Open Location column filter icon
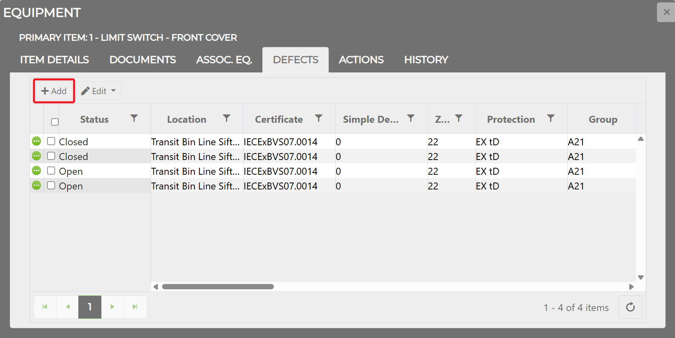Screen dimensions: 675x338 pos(226,119)
